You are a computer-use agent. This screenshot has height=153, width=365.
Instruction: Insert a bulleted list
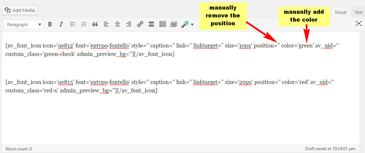[x=72, y=24]
